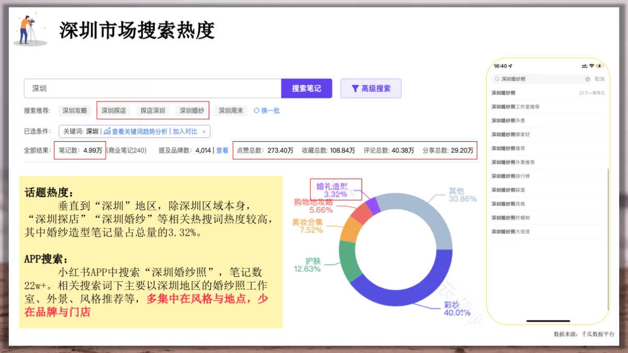Image resolution: width=628 pixels, height=353 pixels.
Task: Click the refresh icon next to 换一批
Action: (x=256, y=110)
